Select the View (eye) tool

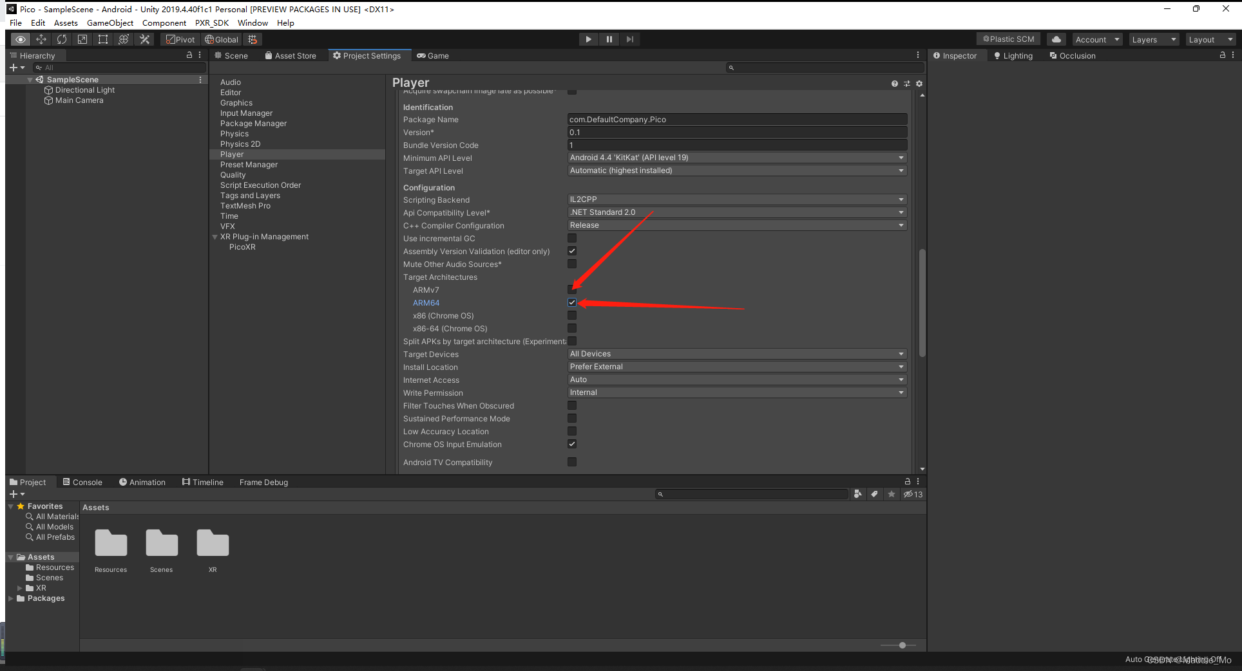tap(21, 39)
